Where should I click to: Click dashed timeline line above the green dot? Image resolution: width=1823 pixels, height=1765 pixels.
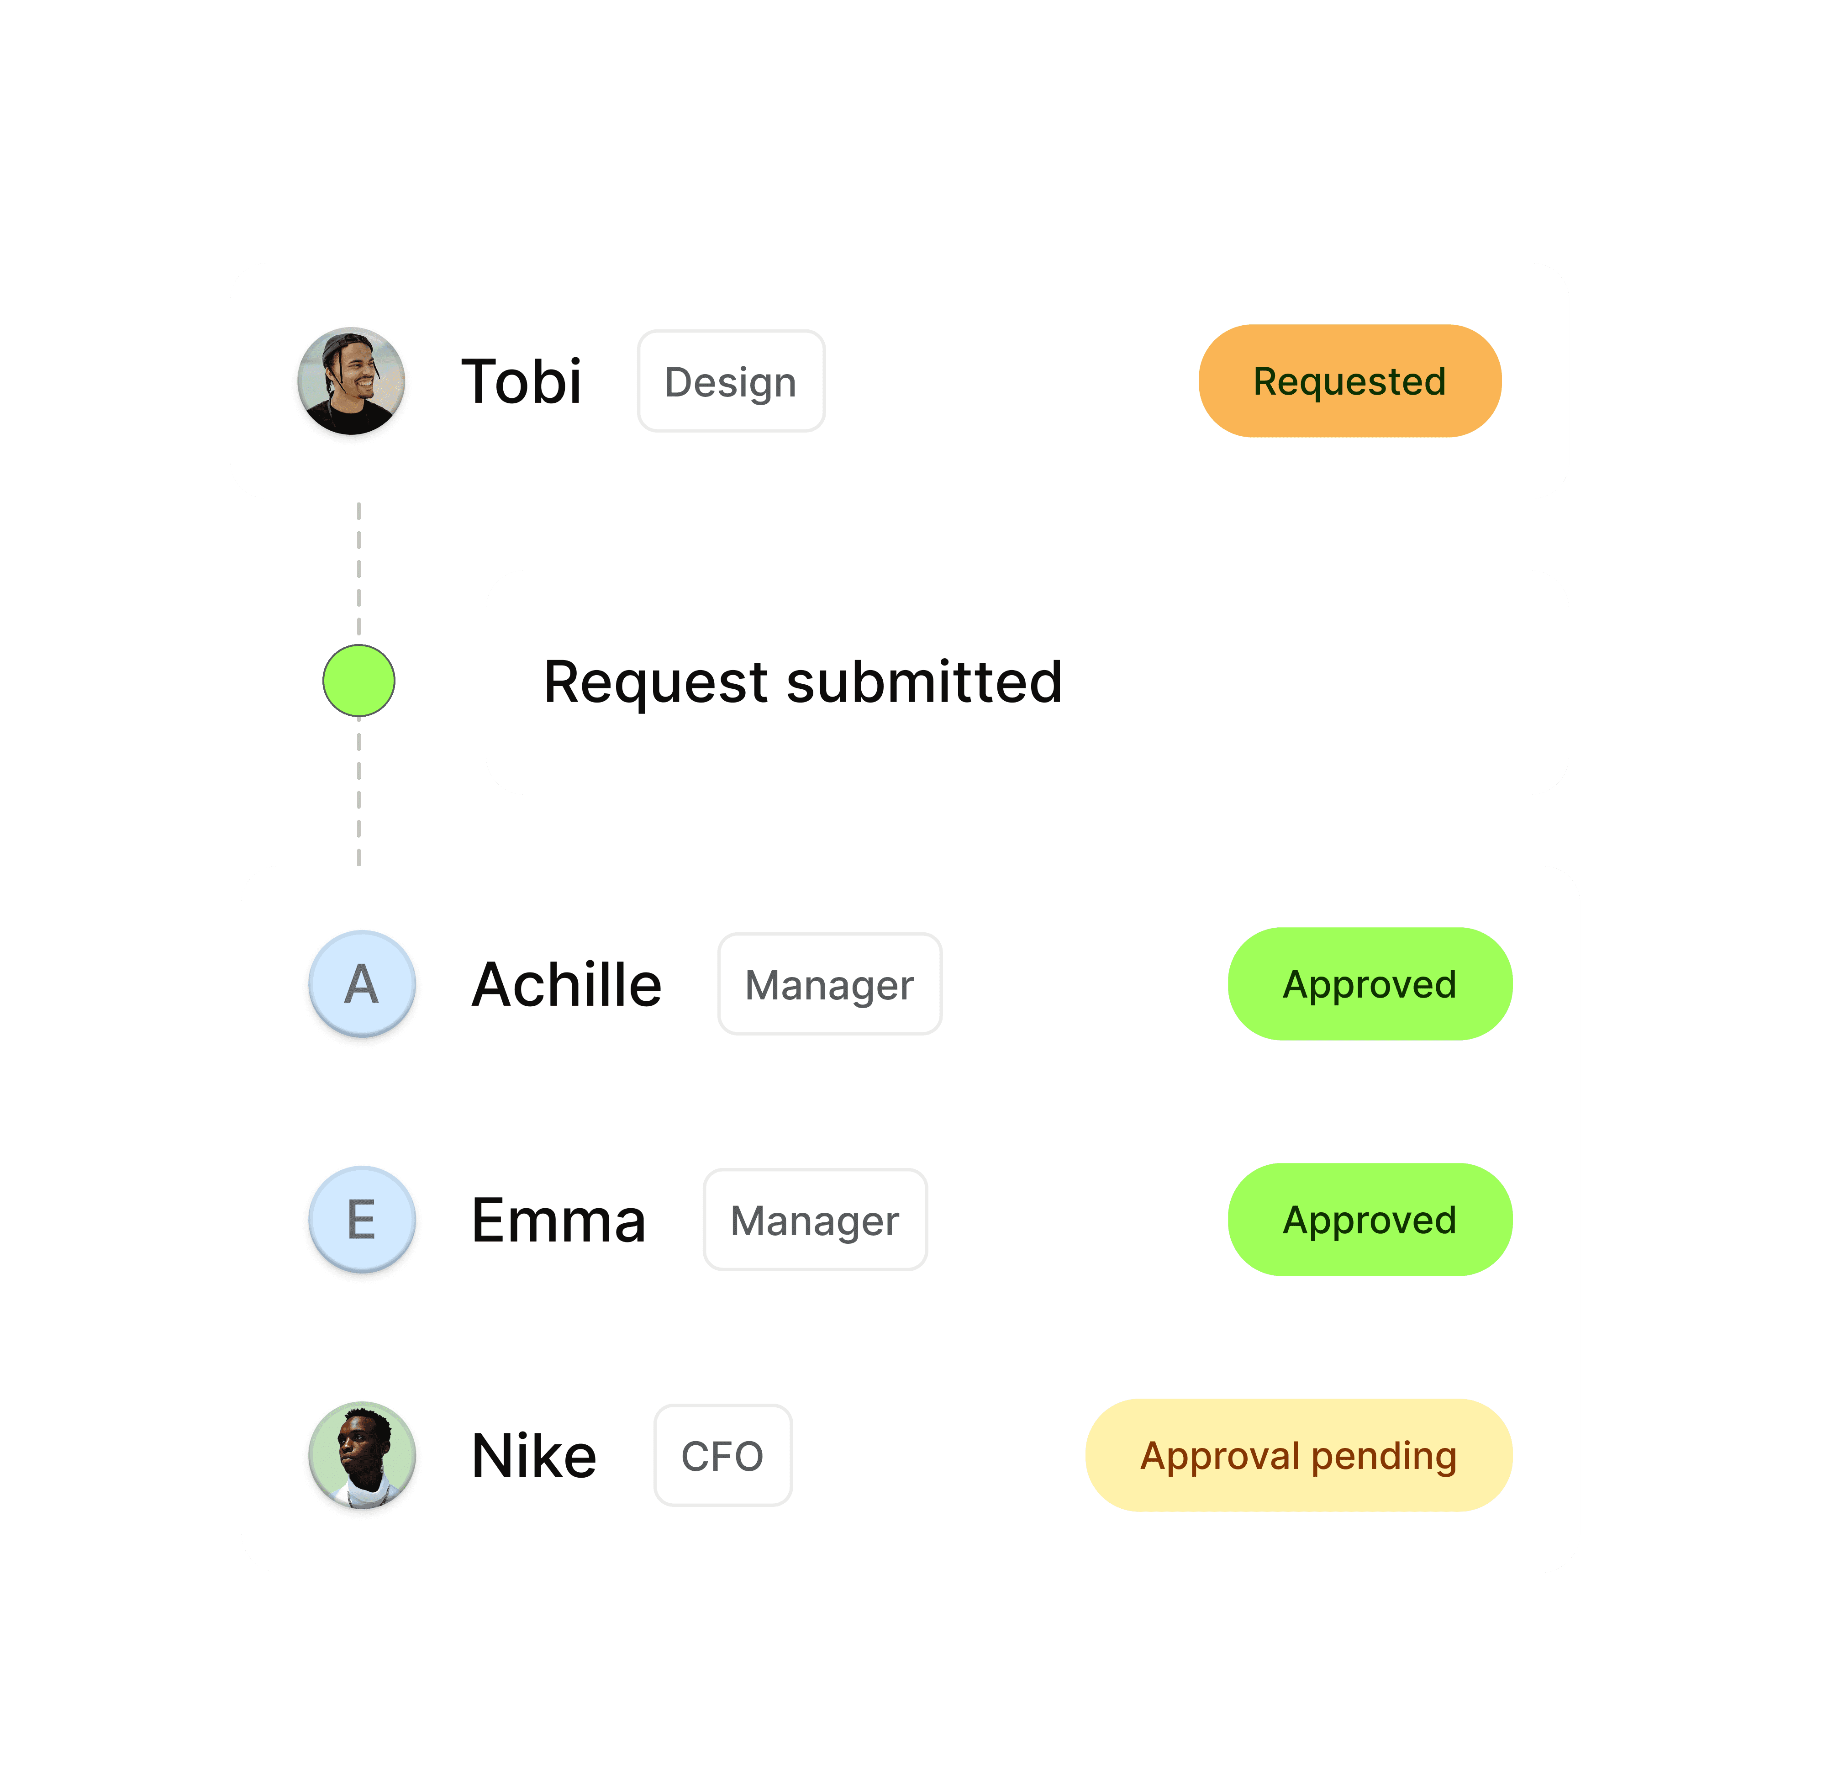coord(359,569)
